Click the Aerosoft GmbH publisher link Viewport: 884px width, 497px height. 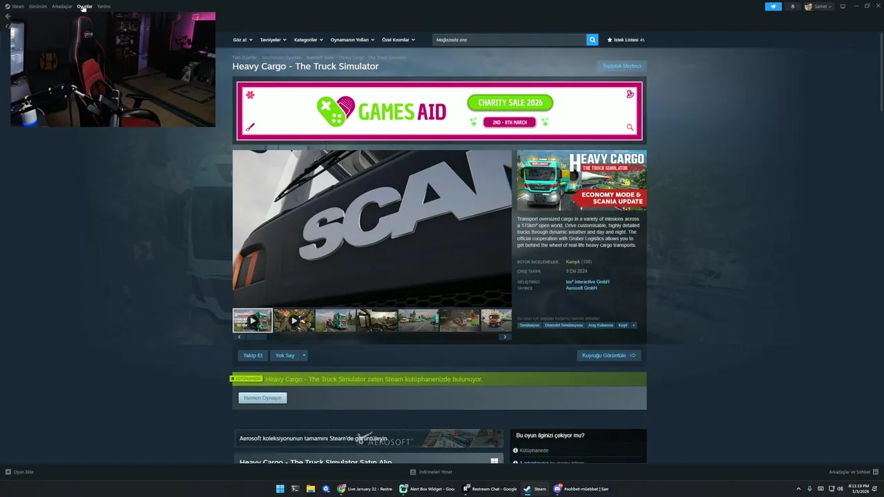coord(582,288)
